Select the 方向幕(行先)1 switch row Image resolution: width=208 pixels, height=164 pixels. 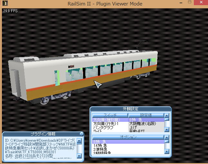pos(110,124)
